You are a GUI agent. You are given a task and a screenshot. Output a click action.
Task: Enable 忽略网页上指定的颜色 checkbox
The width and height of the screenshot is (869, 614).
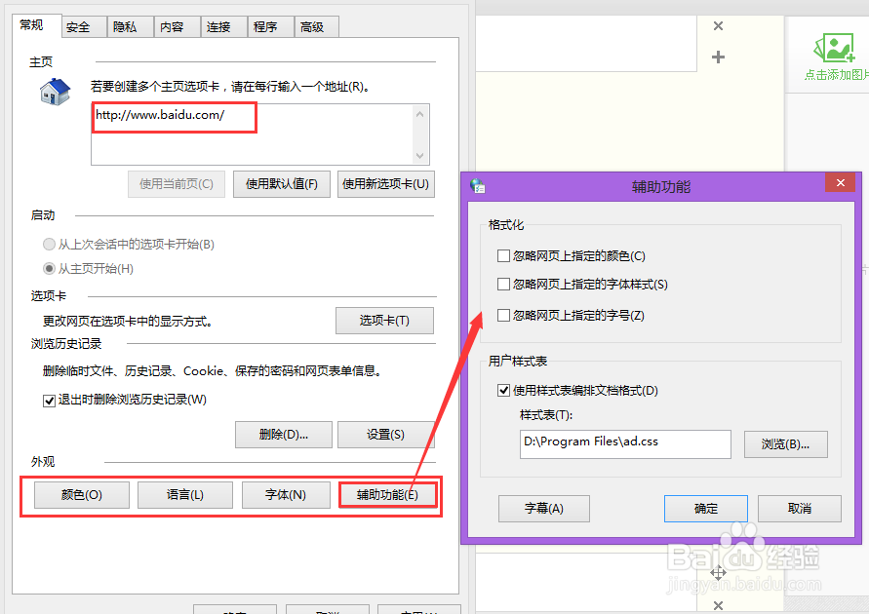(505, 255)
